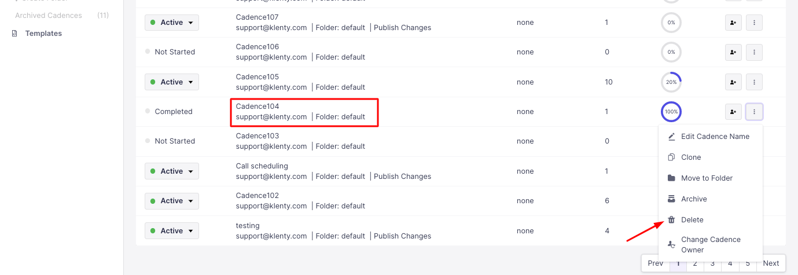Click add prospect icon for Cadence104

[x=733, y=112]
